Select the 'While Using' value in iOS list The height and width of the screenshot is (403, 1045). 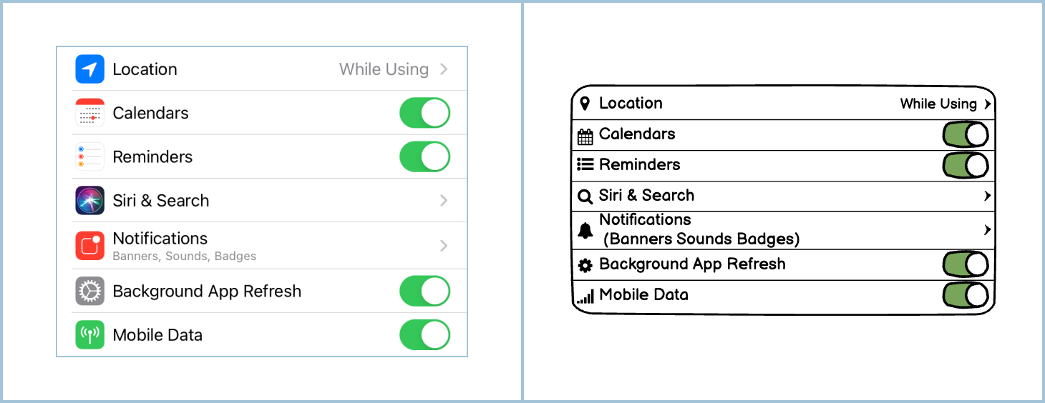coord(384,69)
